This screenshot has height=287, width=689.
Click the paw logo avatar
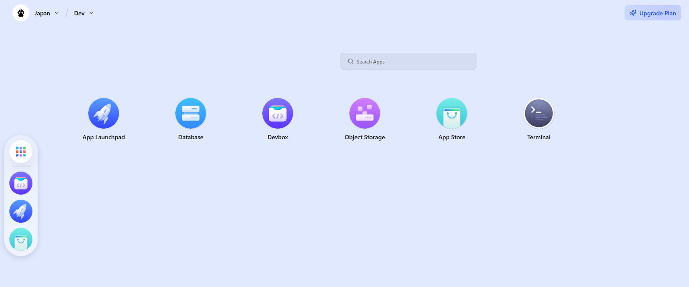point(21,13)
